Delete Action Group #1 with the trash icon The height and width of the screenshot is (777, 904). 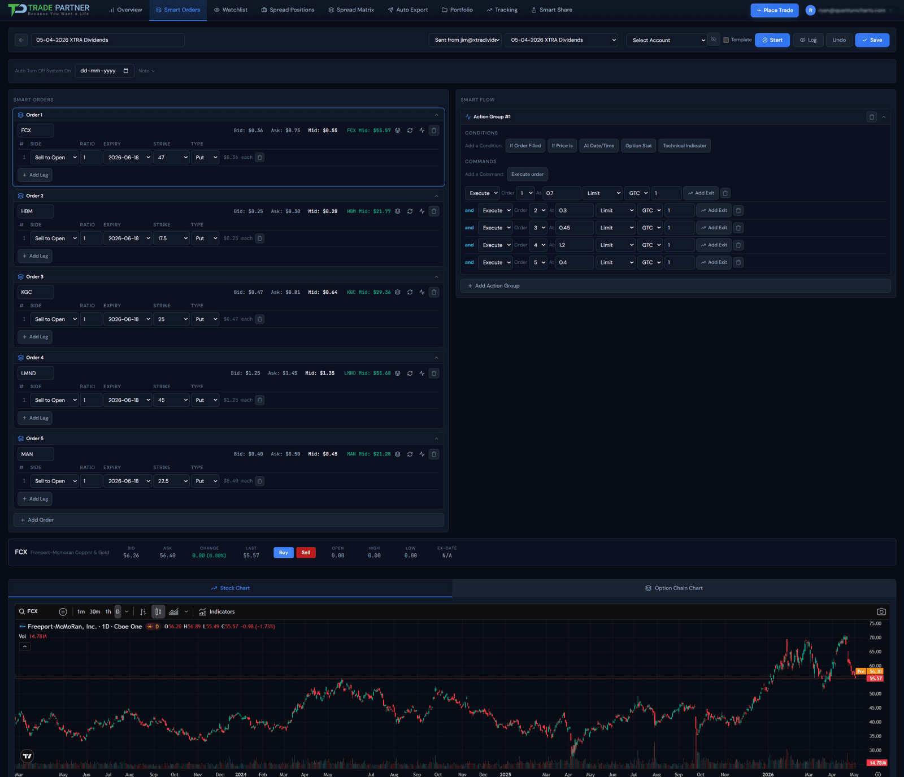click(872, 117)
